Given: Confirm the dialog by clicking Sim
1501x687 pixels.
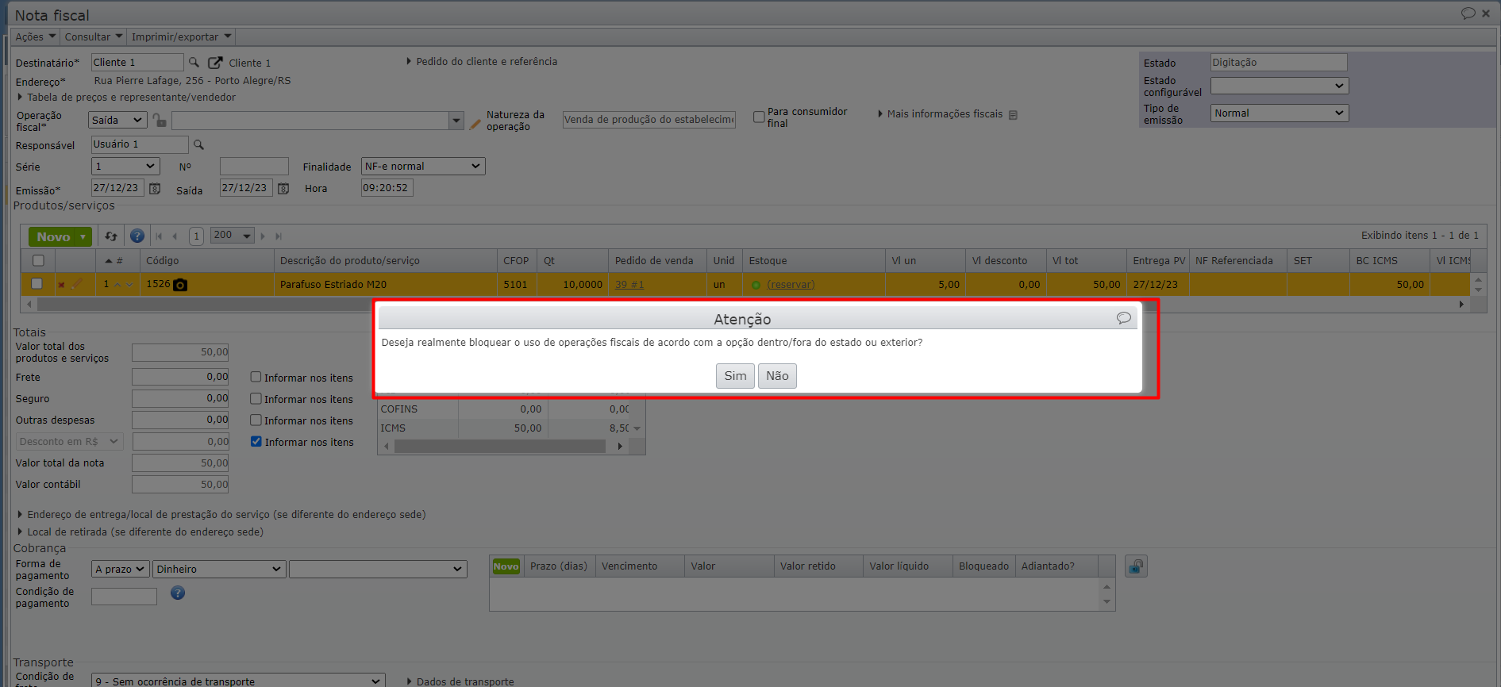Looking at the screenshot, I should click(735, 376).
